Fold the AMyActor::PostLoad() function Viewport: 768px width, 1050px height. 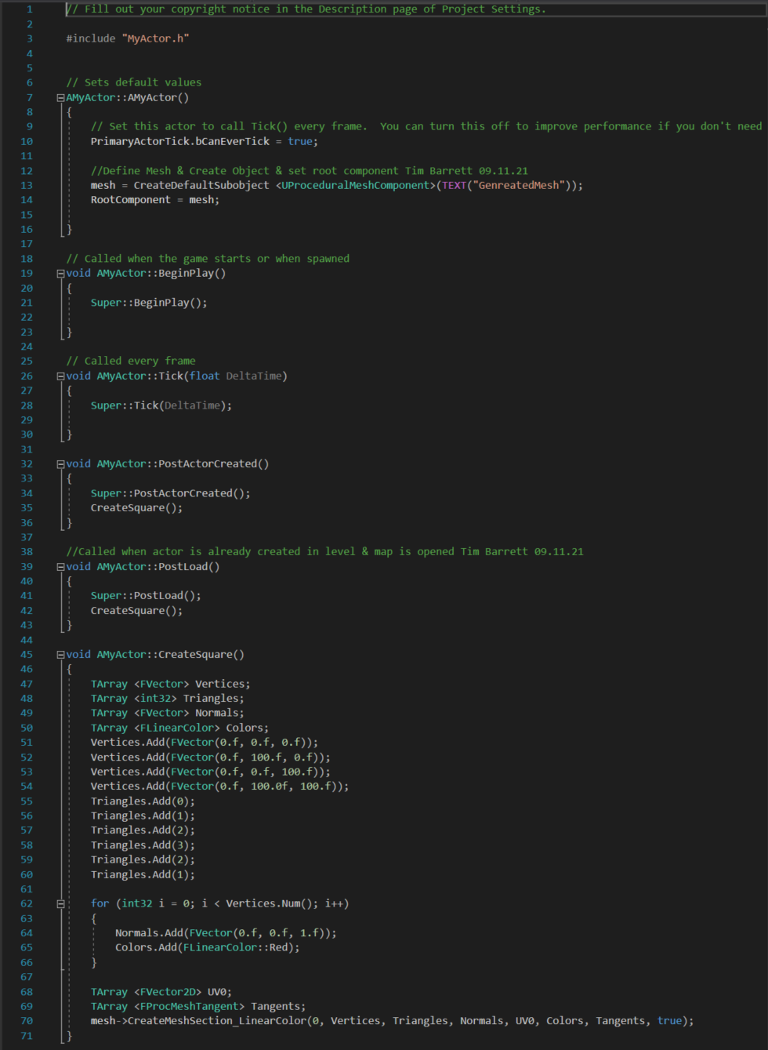click(x=60, y=567)
